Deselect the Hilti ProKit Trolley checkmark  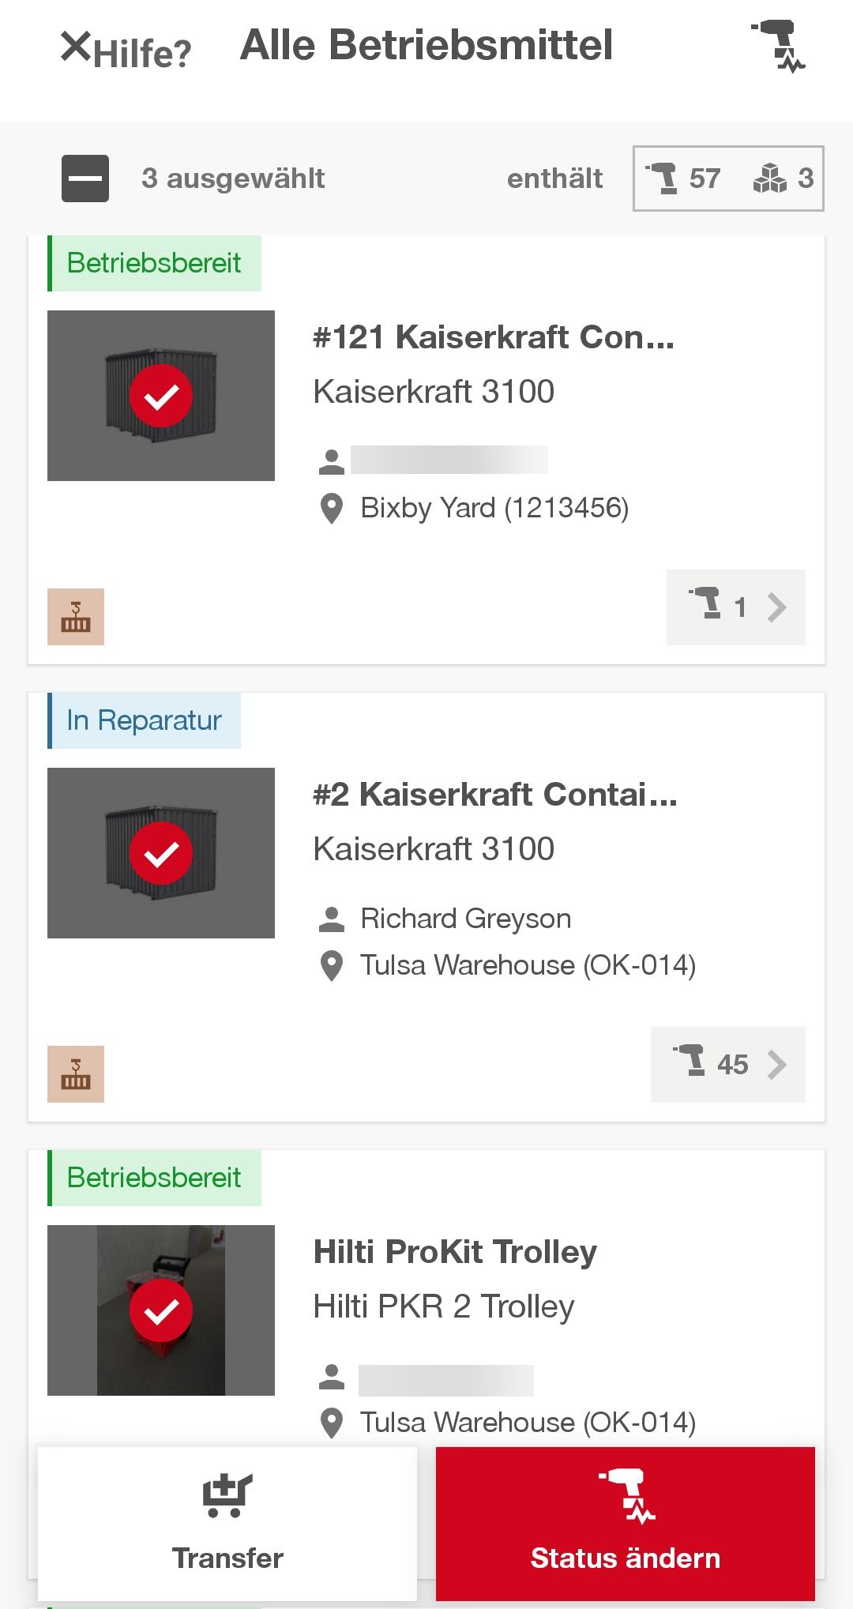161,1310
